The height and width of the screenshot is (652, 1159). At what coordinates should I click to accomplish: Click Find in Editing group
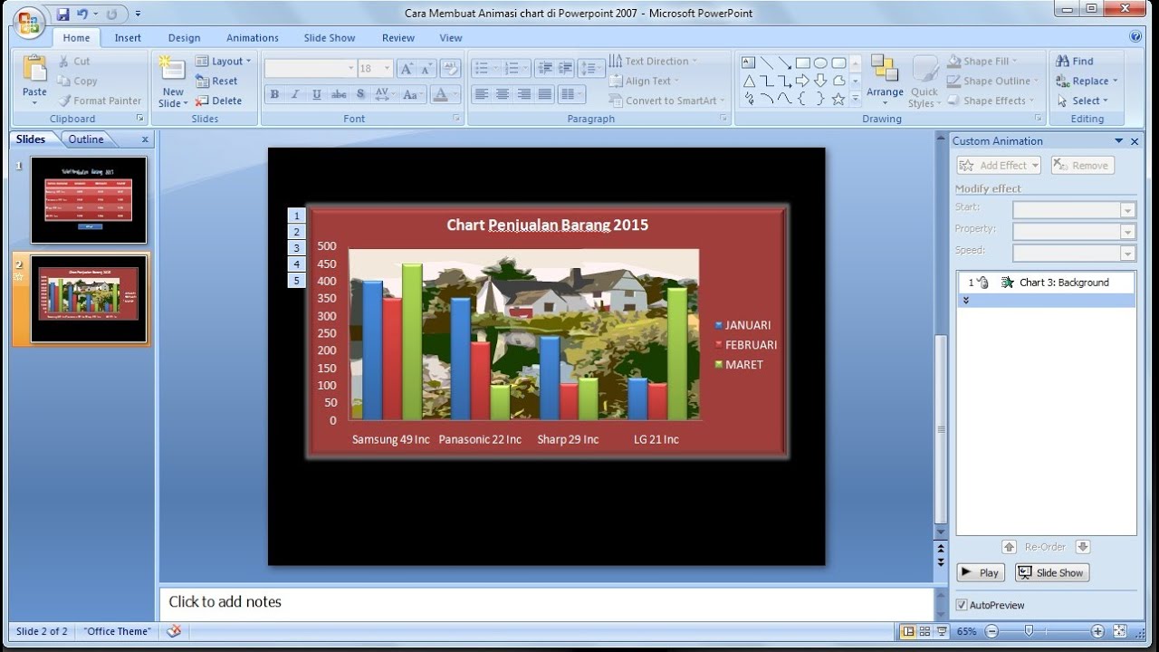pyautogui.click(x=1075, y=61)
